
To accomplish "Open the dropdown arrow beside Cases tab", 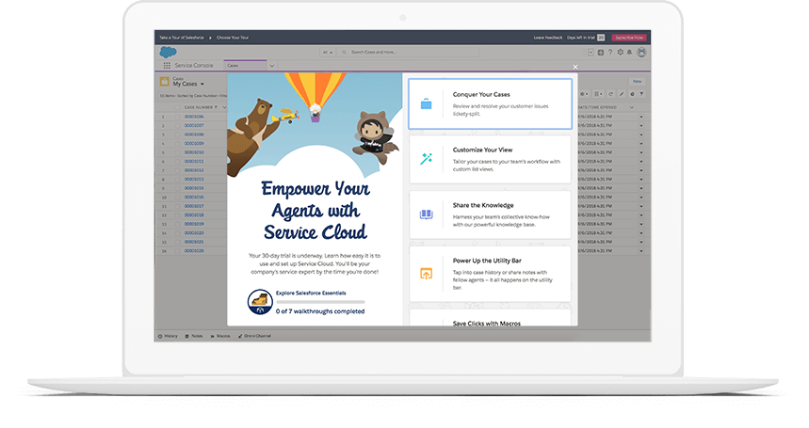I will coord(271,66).
